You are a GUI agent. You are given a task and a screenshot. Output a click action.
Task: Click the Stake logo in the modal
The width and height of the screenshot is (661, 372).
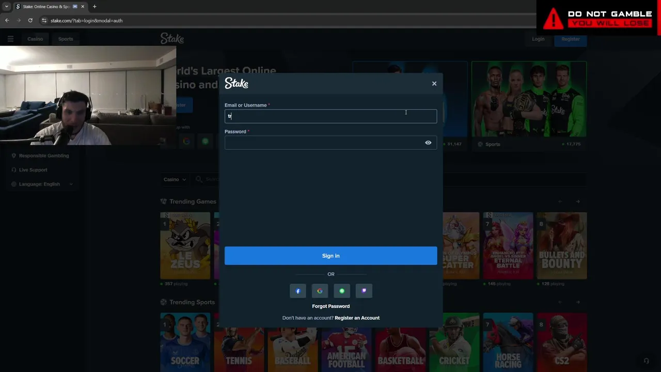point(237,83)
